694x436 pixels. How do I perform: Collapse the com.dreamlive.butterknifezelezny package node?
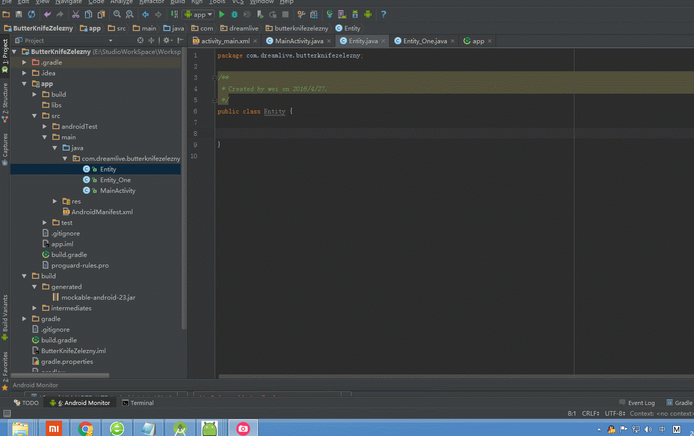(x=65, y=159)
